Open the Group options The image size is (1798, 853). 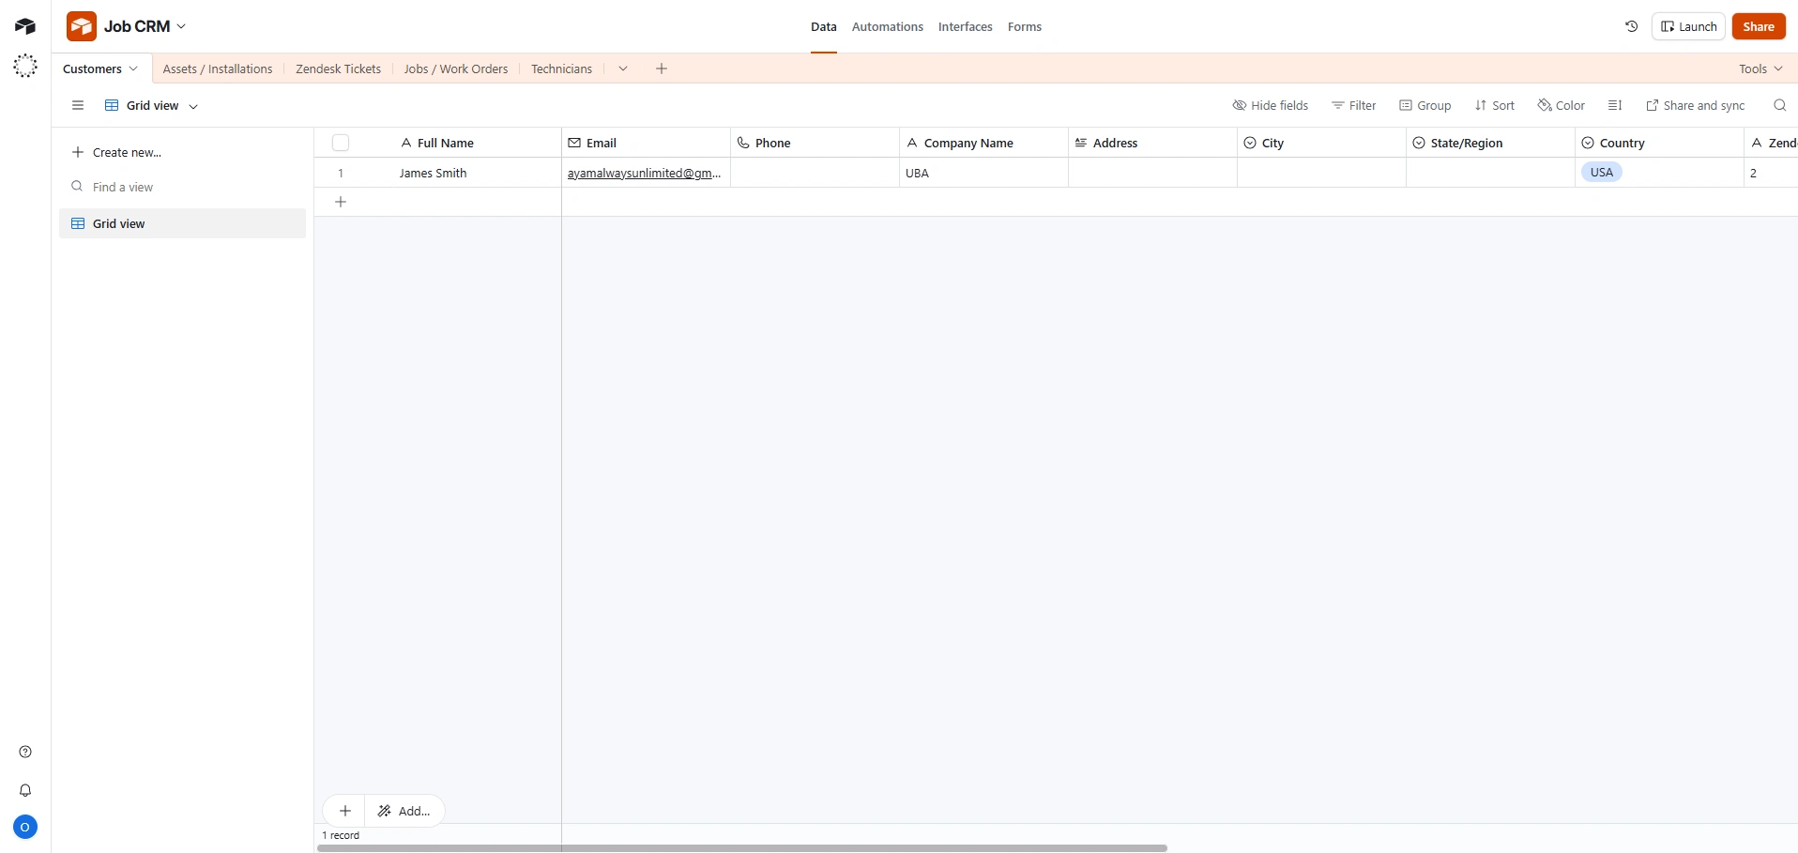(x=1425, y=105)
